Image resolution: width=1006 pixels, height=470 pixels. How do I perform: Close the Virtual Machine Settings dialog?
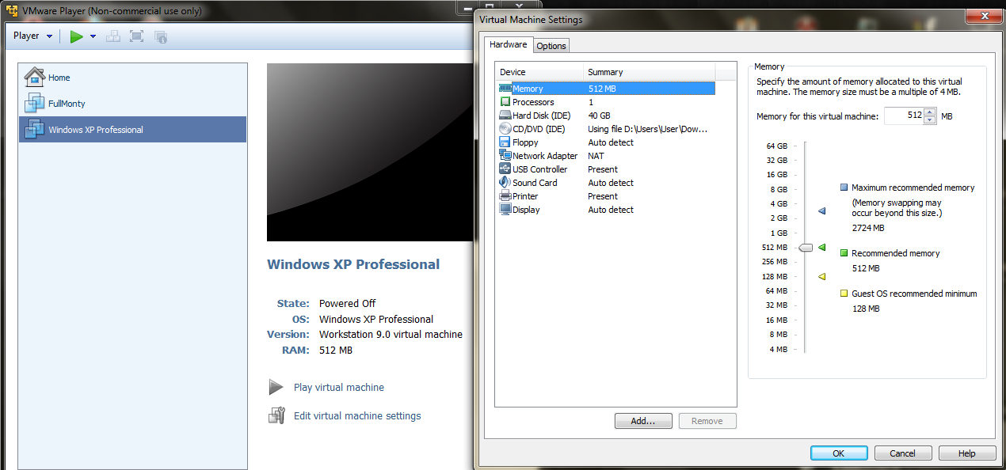click(982, 16)
